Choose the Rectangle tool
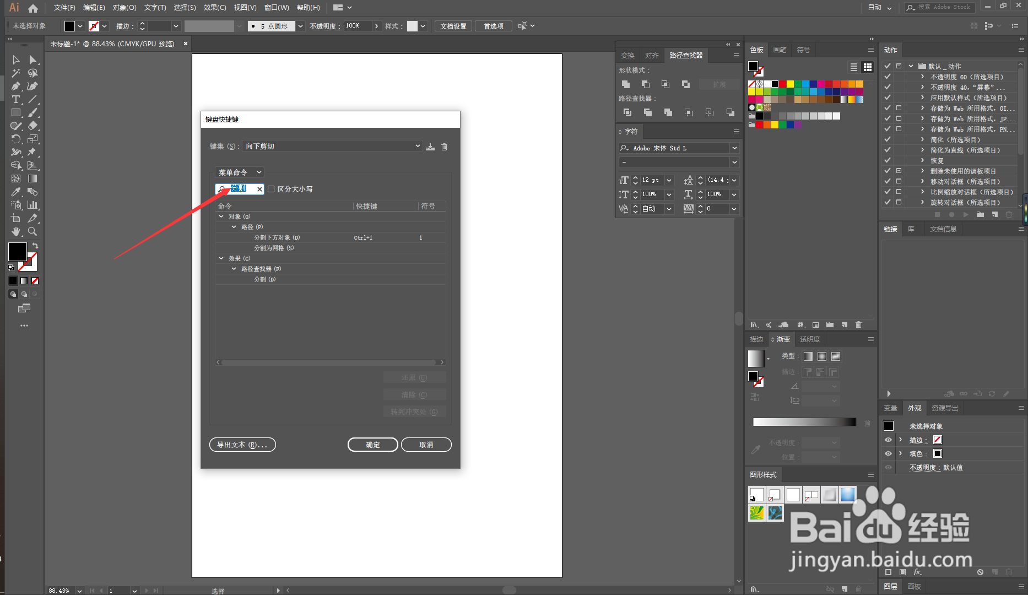 [16, 112]
